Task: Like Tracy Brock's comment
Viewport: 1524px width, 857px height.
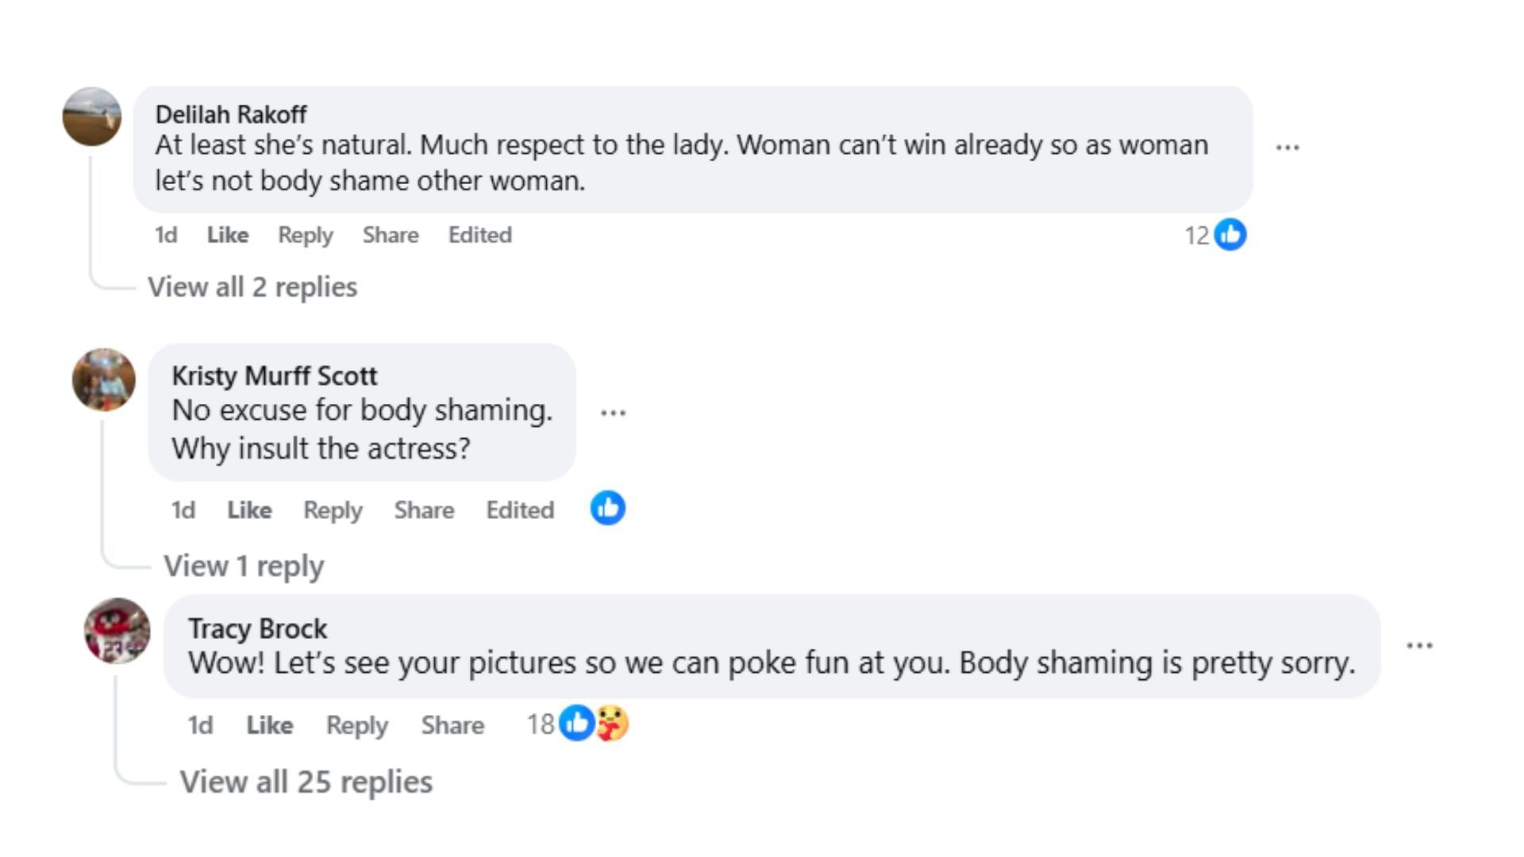Action: click(x=270, y=725)
